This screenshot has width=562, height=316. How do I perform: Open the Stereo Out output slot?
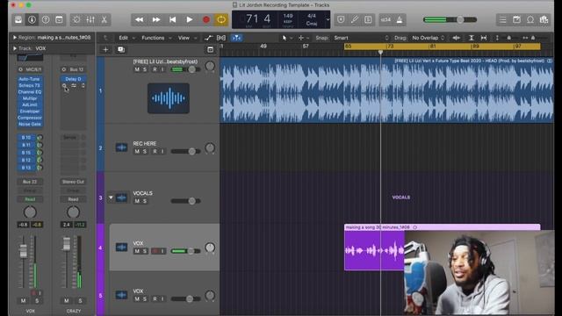coord(73,182)
